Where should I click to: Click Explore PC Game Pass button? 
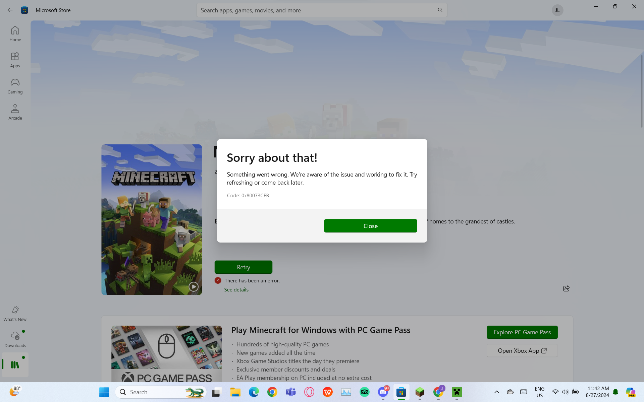(x=522, y=332)
